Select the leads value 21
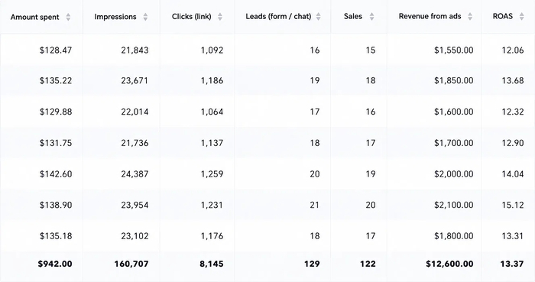535x282 pixels. pos(315,206)
